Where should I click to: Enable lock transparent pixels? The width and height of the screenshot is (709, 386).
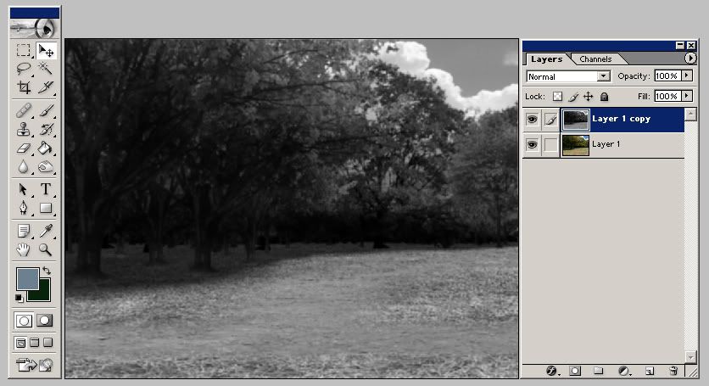pos(557,97)
